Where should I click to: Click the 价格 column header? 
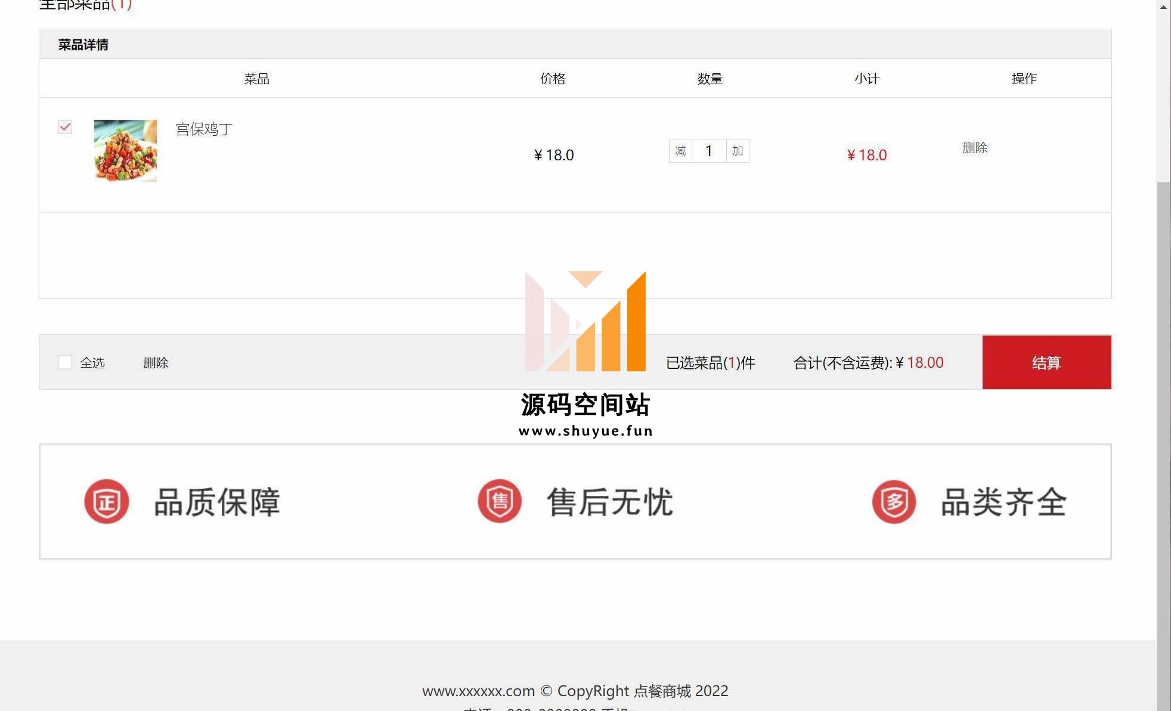(553, 79)
